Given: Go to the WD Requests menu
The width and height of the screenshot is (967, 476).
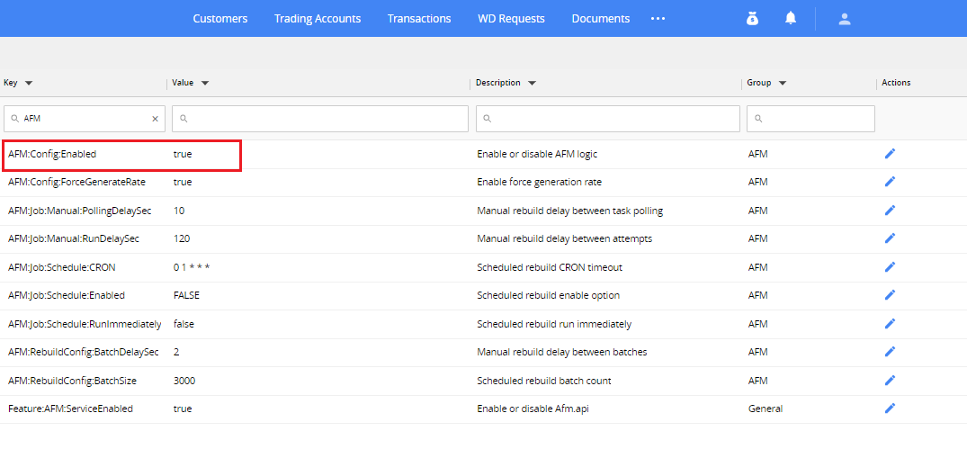Looking at the screenshot, I should tap(511, 19).
